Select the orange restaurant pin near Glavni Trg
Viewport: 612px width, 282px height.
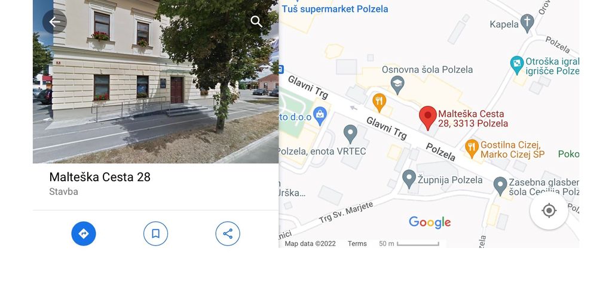(x=379, y=103)
